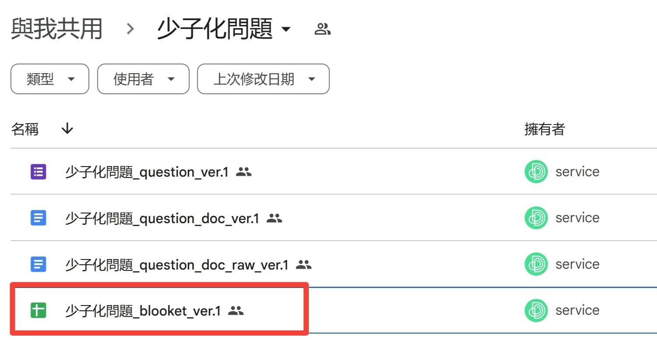
Task: Click the green Sheets icon for 少子化問題_blooket_ver.1
Action: point(38,310)
